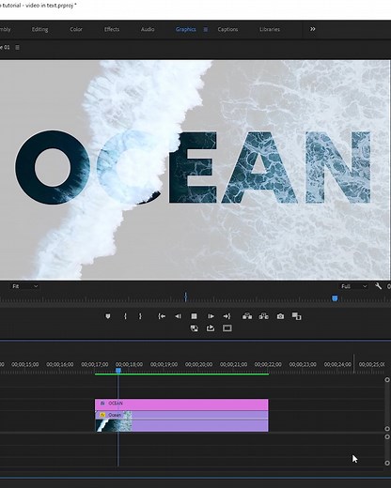The image size is (391, 488).
Task: Switch to Color workspace
Action: click(76, 29)
